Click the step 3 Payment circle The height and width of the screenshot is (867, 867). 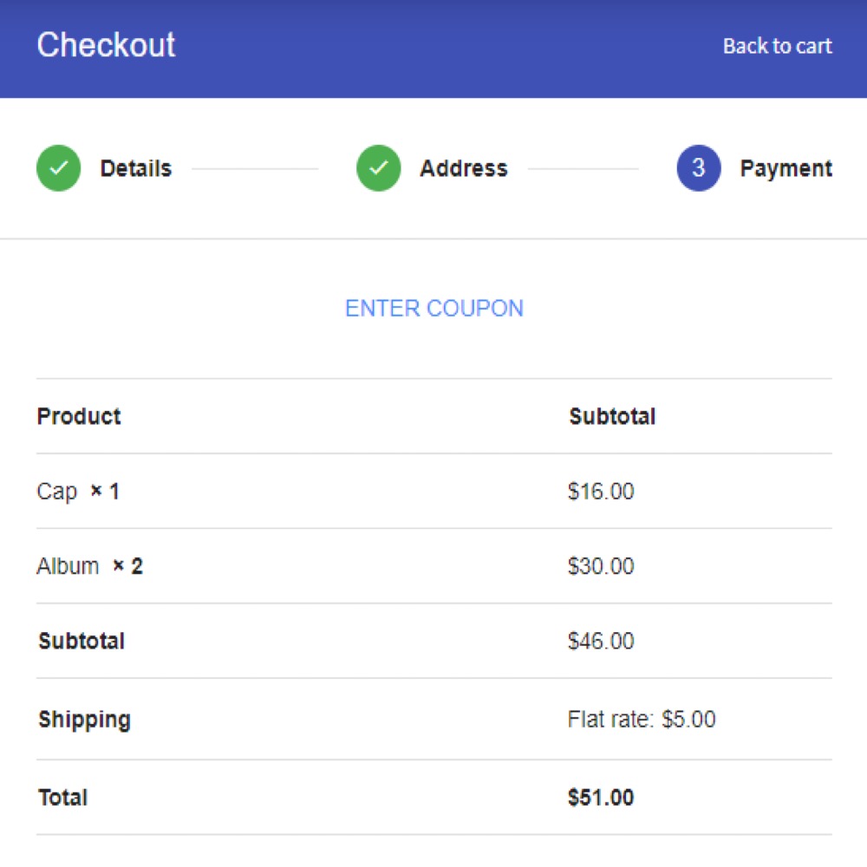699,168
